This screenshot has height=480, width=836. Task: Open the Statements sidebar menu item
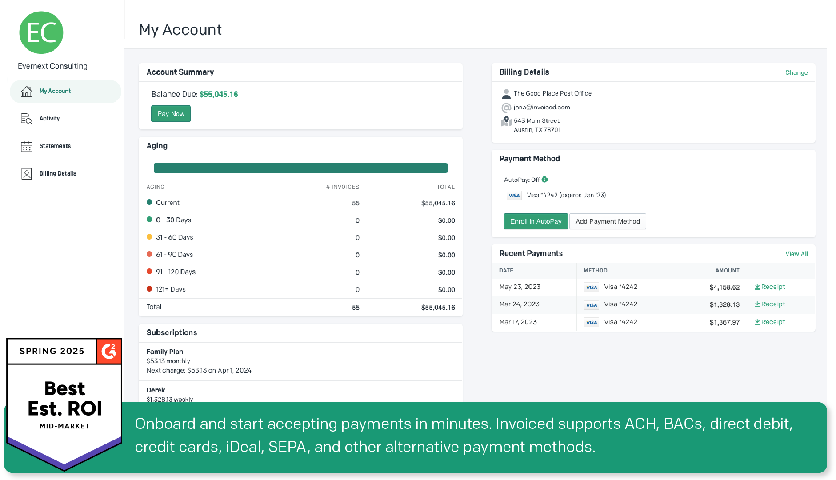point(55,146)
